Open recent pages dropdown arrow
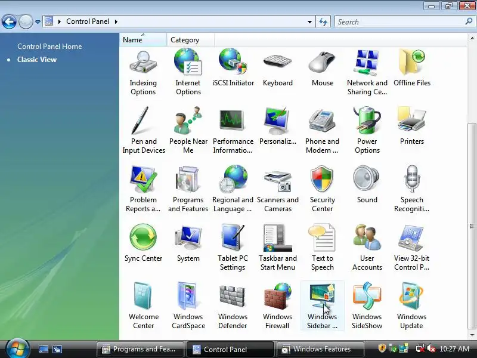477x358 pixels. click(38, 22)
